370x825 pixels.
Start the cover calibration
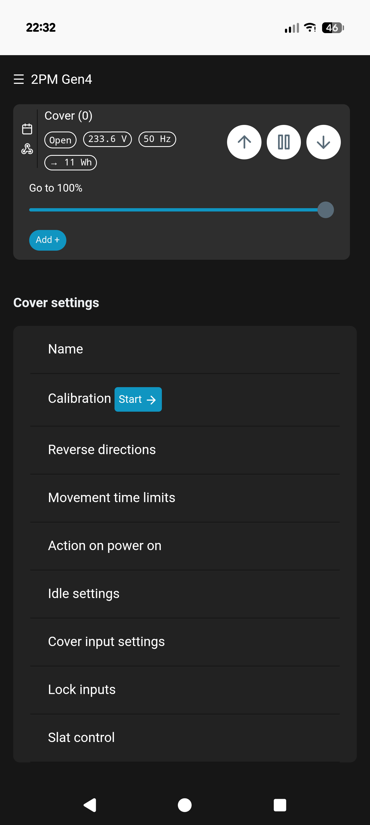point(138,399)
